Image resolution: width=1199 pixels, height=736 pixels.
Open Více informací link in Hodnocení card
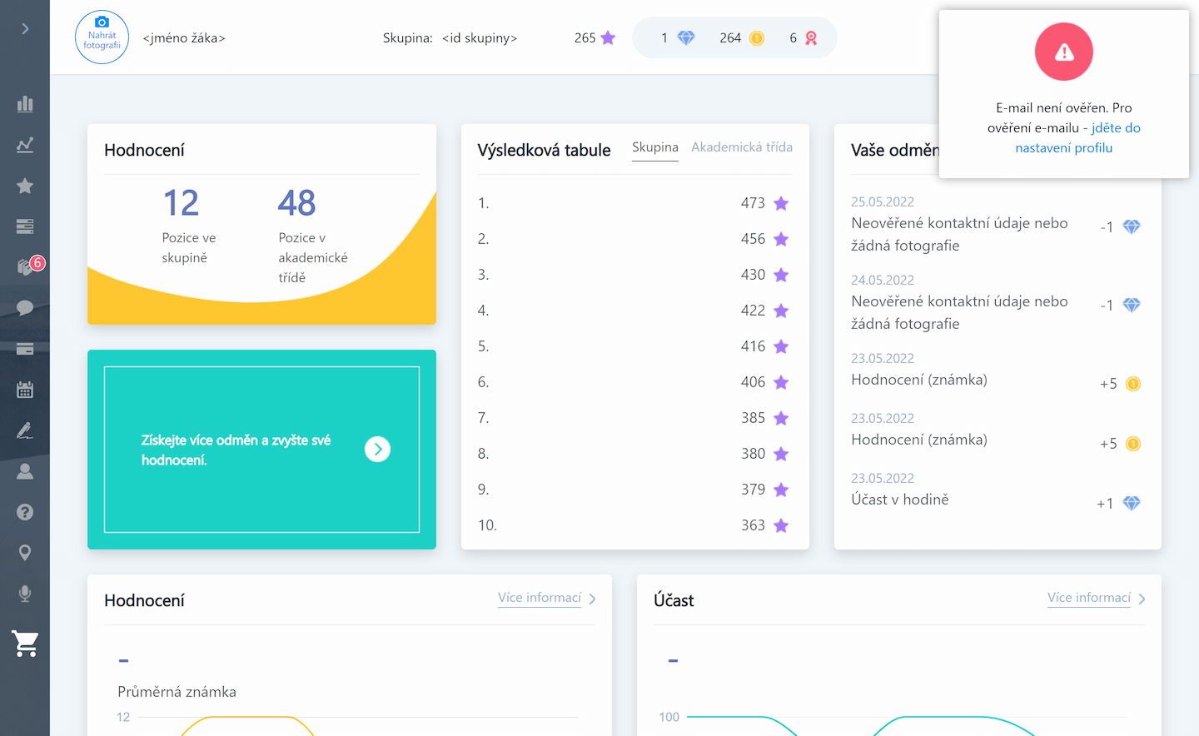tap(540, 598)
